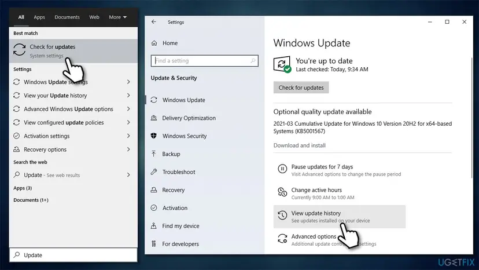Click the clock icon for Change active hours
This screenshot has width=479, height=270.
point(282,192)
